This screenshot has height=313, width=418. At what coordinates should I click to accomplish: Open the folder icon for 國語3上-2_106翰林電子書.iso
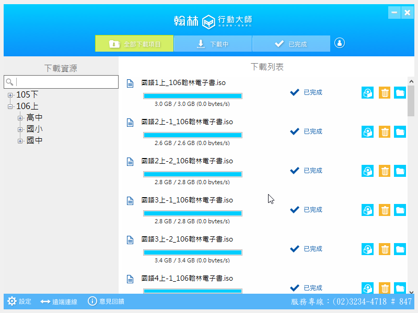click(x=400, y=249)
